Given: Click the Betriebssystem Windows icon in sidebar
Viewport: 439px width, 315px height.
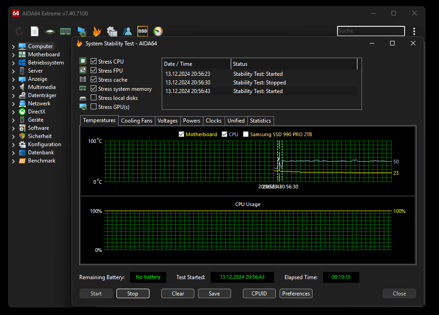Looking at the screenshot, I should pyautogui.click(x=22, y=63).
